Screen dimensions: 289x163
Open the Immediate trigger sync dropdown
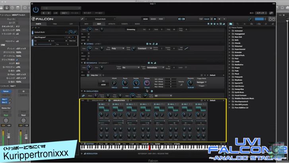coord(155,68)
